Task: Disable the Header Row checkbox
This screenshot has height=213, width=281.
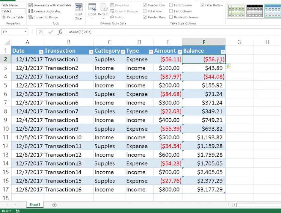Action: (145, 5)
